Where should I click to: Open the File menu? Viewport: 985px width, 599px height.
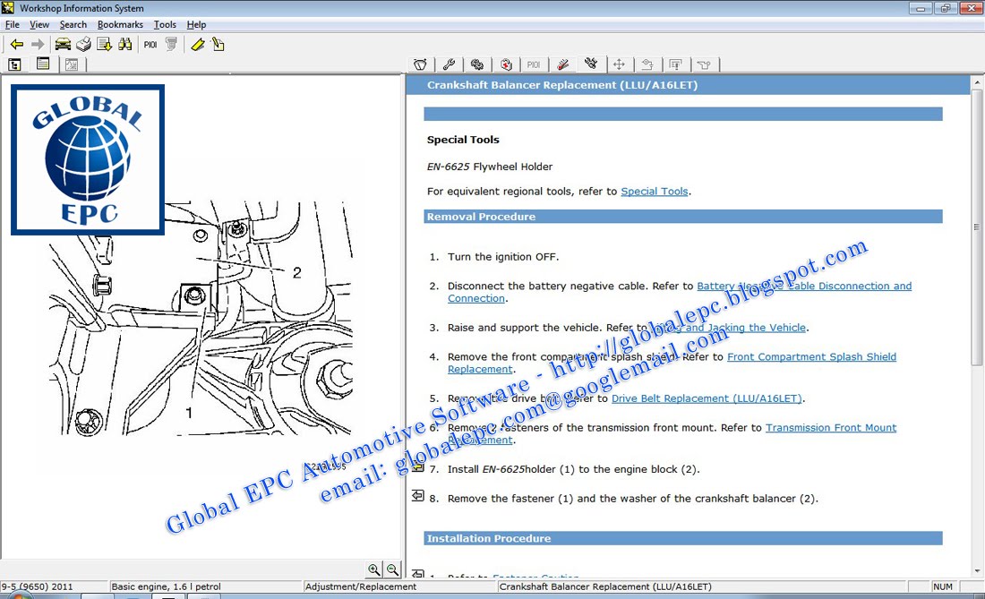pyautogui.click(x=12, y=24)
